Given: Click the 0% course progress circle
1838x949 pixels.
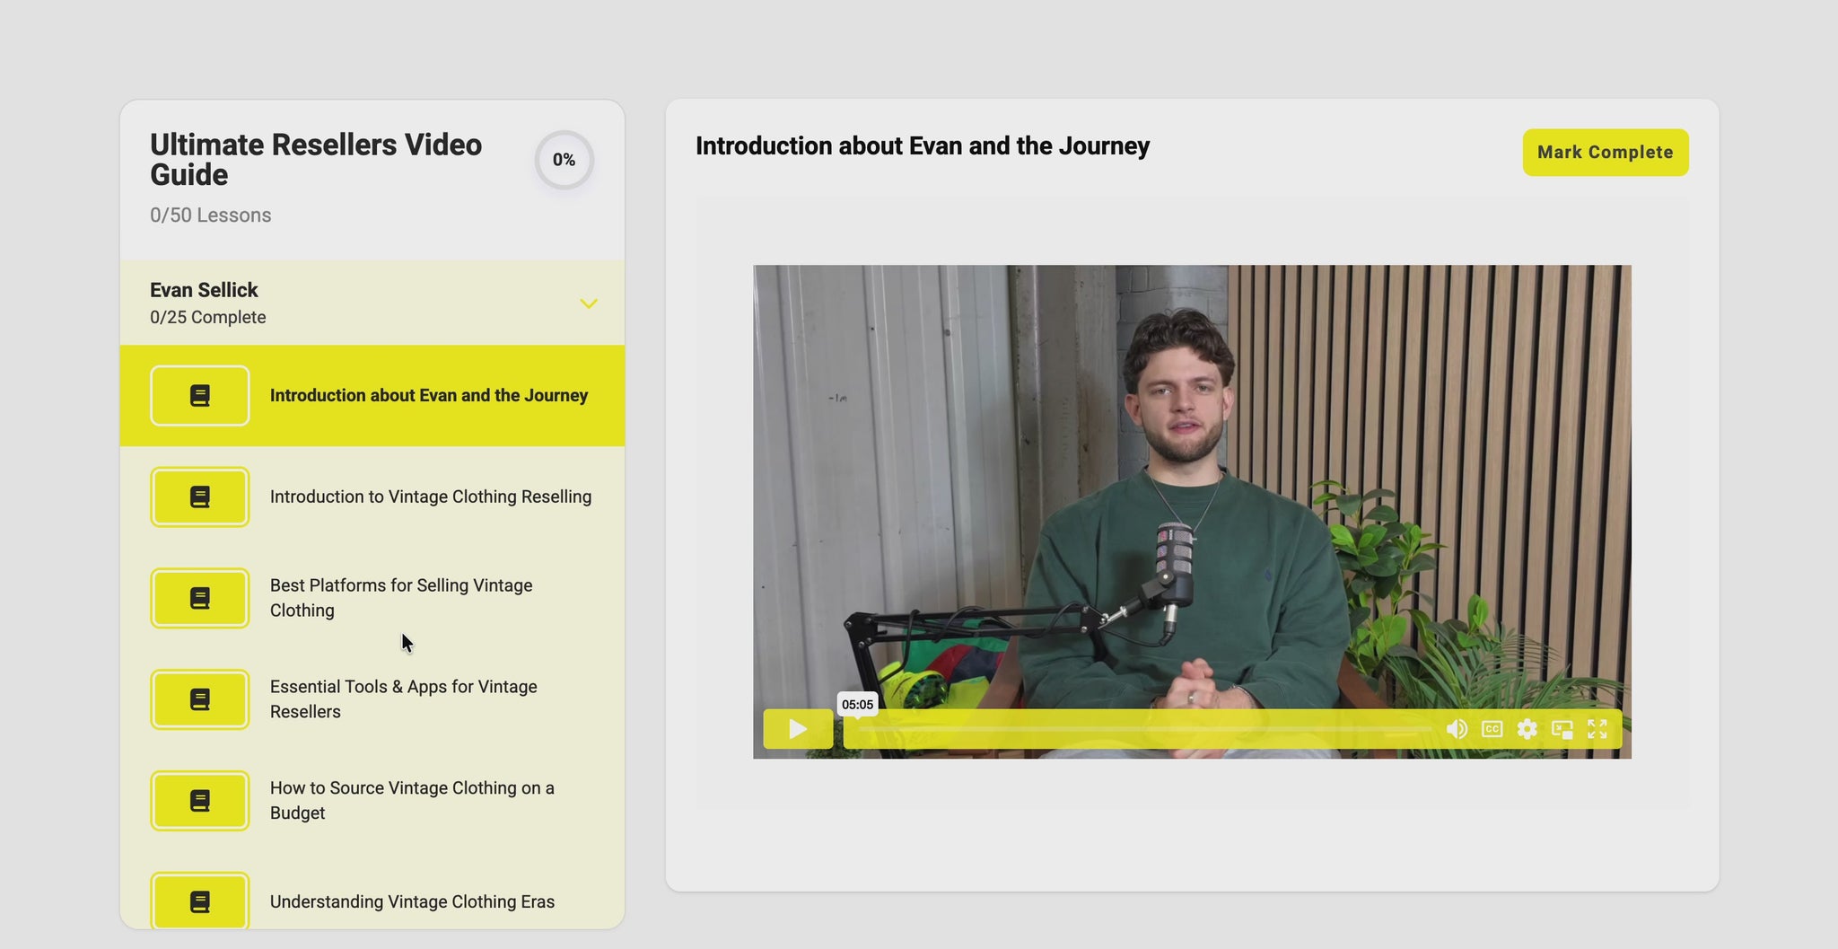Looking at the screenshot, I should (x=564, y=160).
